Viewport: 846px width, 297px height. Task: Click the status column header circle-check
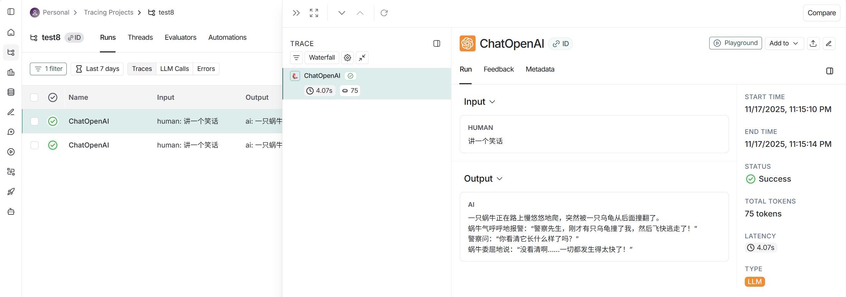click(x=53, y=97)
